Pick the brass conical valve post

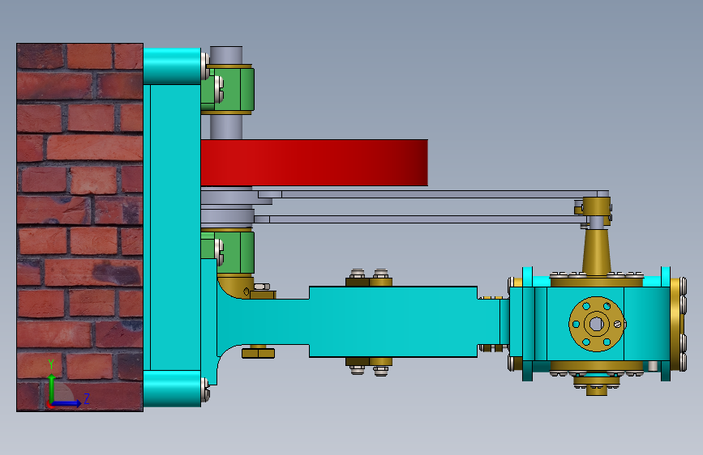tap(596, 251)
